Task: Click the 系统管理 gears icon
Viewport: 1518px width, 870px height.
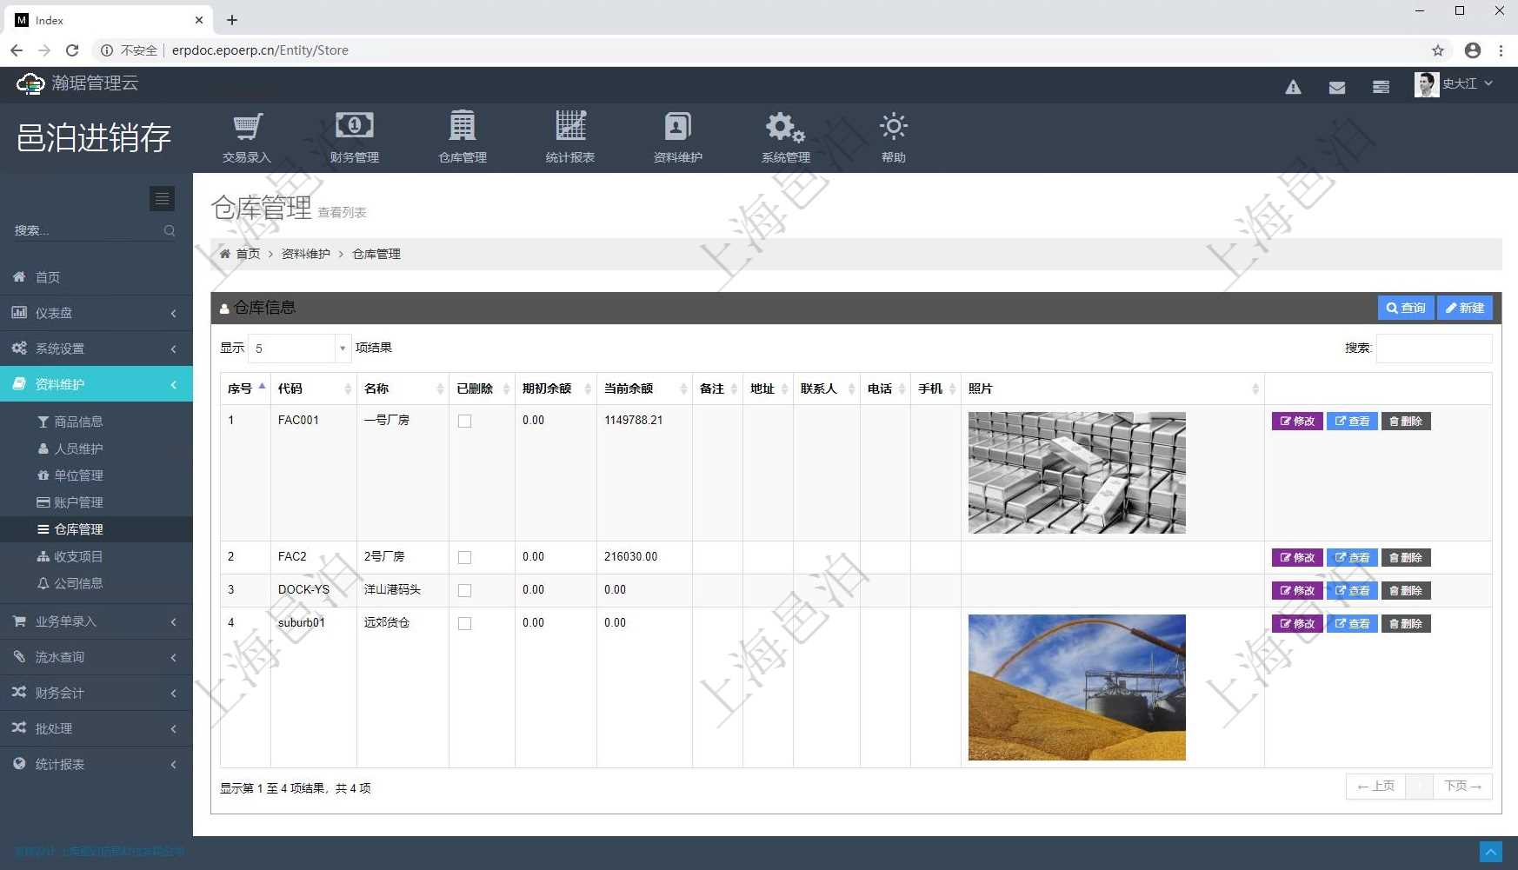Action: click(785, 128)
